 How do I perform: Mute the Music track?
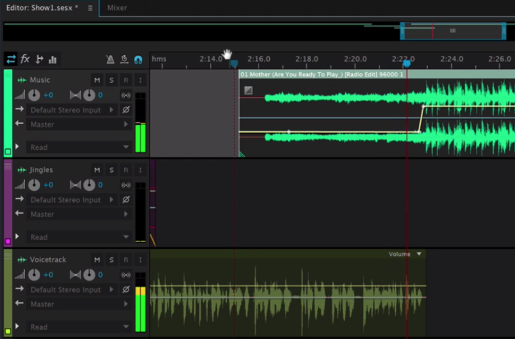click(97, 80)
